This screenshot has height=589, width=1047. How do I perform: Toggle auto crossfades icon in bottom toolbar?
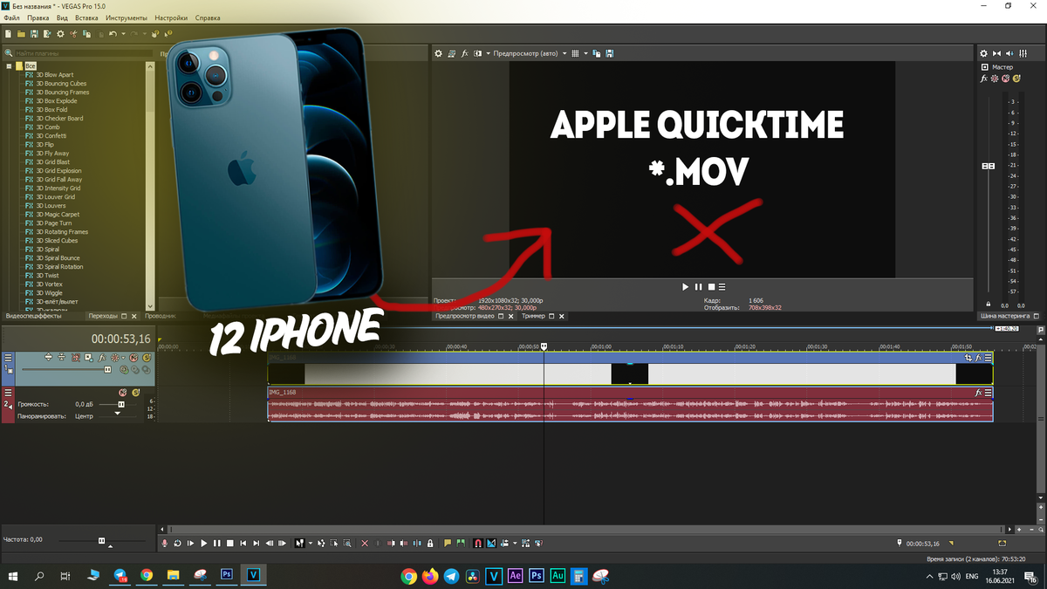[491, 543]
